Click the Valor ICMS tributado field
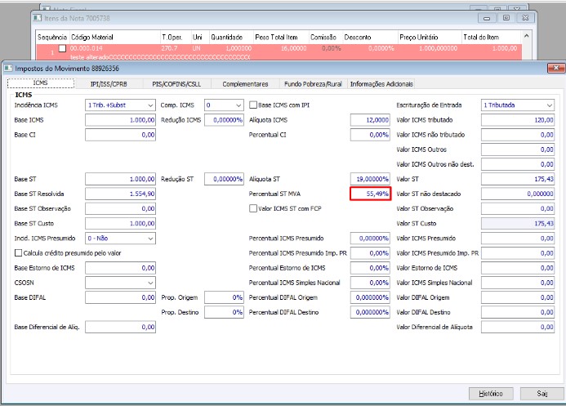 [x=518, y=120]
